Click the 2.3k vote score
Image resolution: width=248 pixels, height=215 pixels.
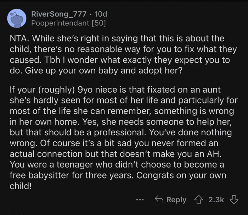(216, 200)
